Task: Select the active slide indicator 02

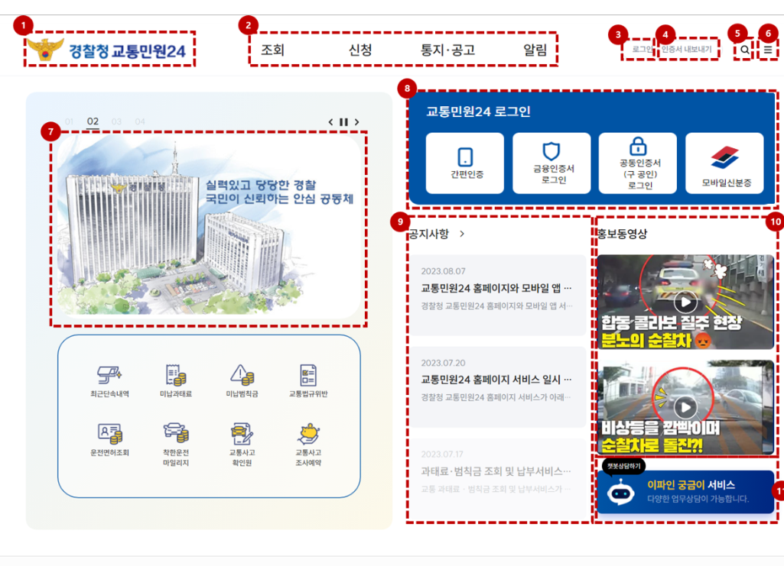Action: click(x=93, y=121)
